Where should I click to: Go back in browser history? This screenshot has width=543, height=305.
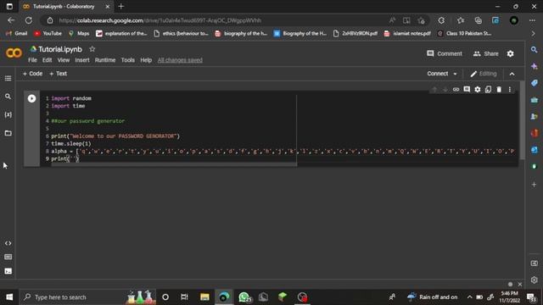click(x=11, y=20)
